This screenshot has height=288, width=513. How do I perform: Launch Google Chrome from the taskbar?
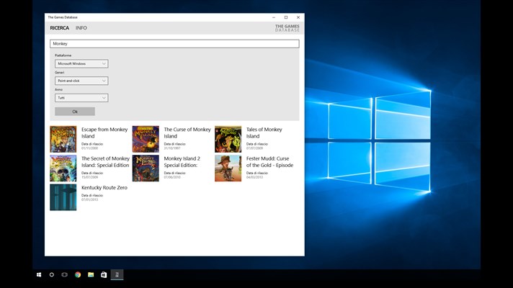click(78, 274)
